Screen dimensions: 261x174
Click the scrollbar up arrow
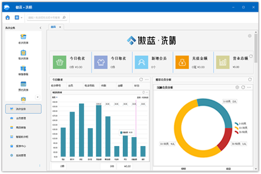click(256, 32)
